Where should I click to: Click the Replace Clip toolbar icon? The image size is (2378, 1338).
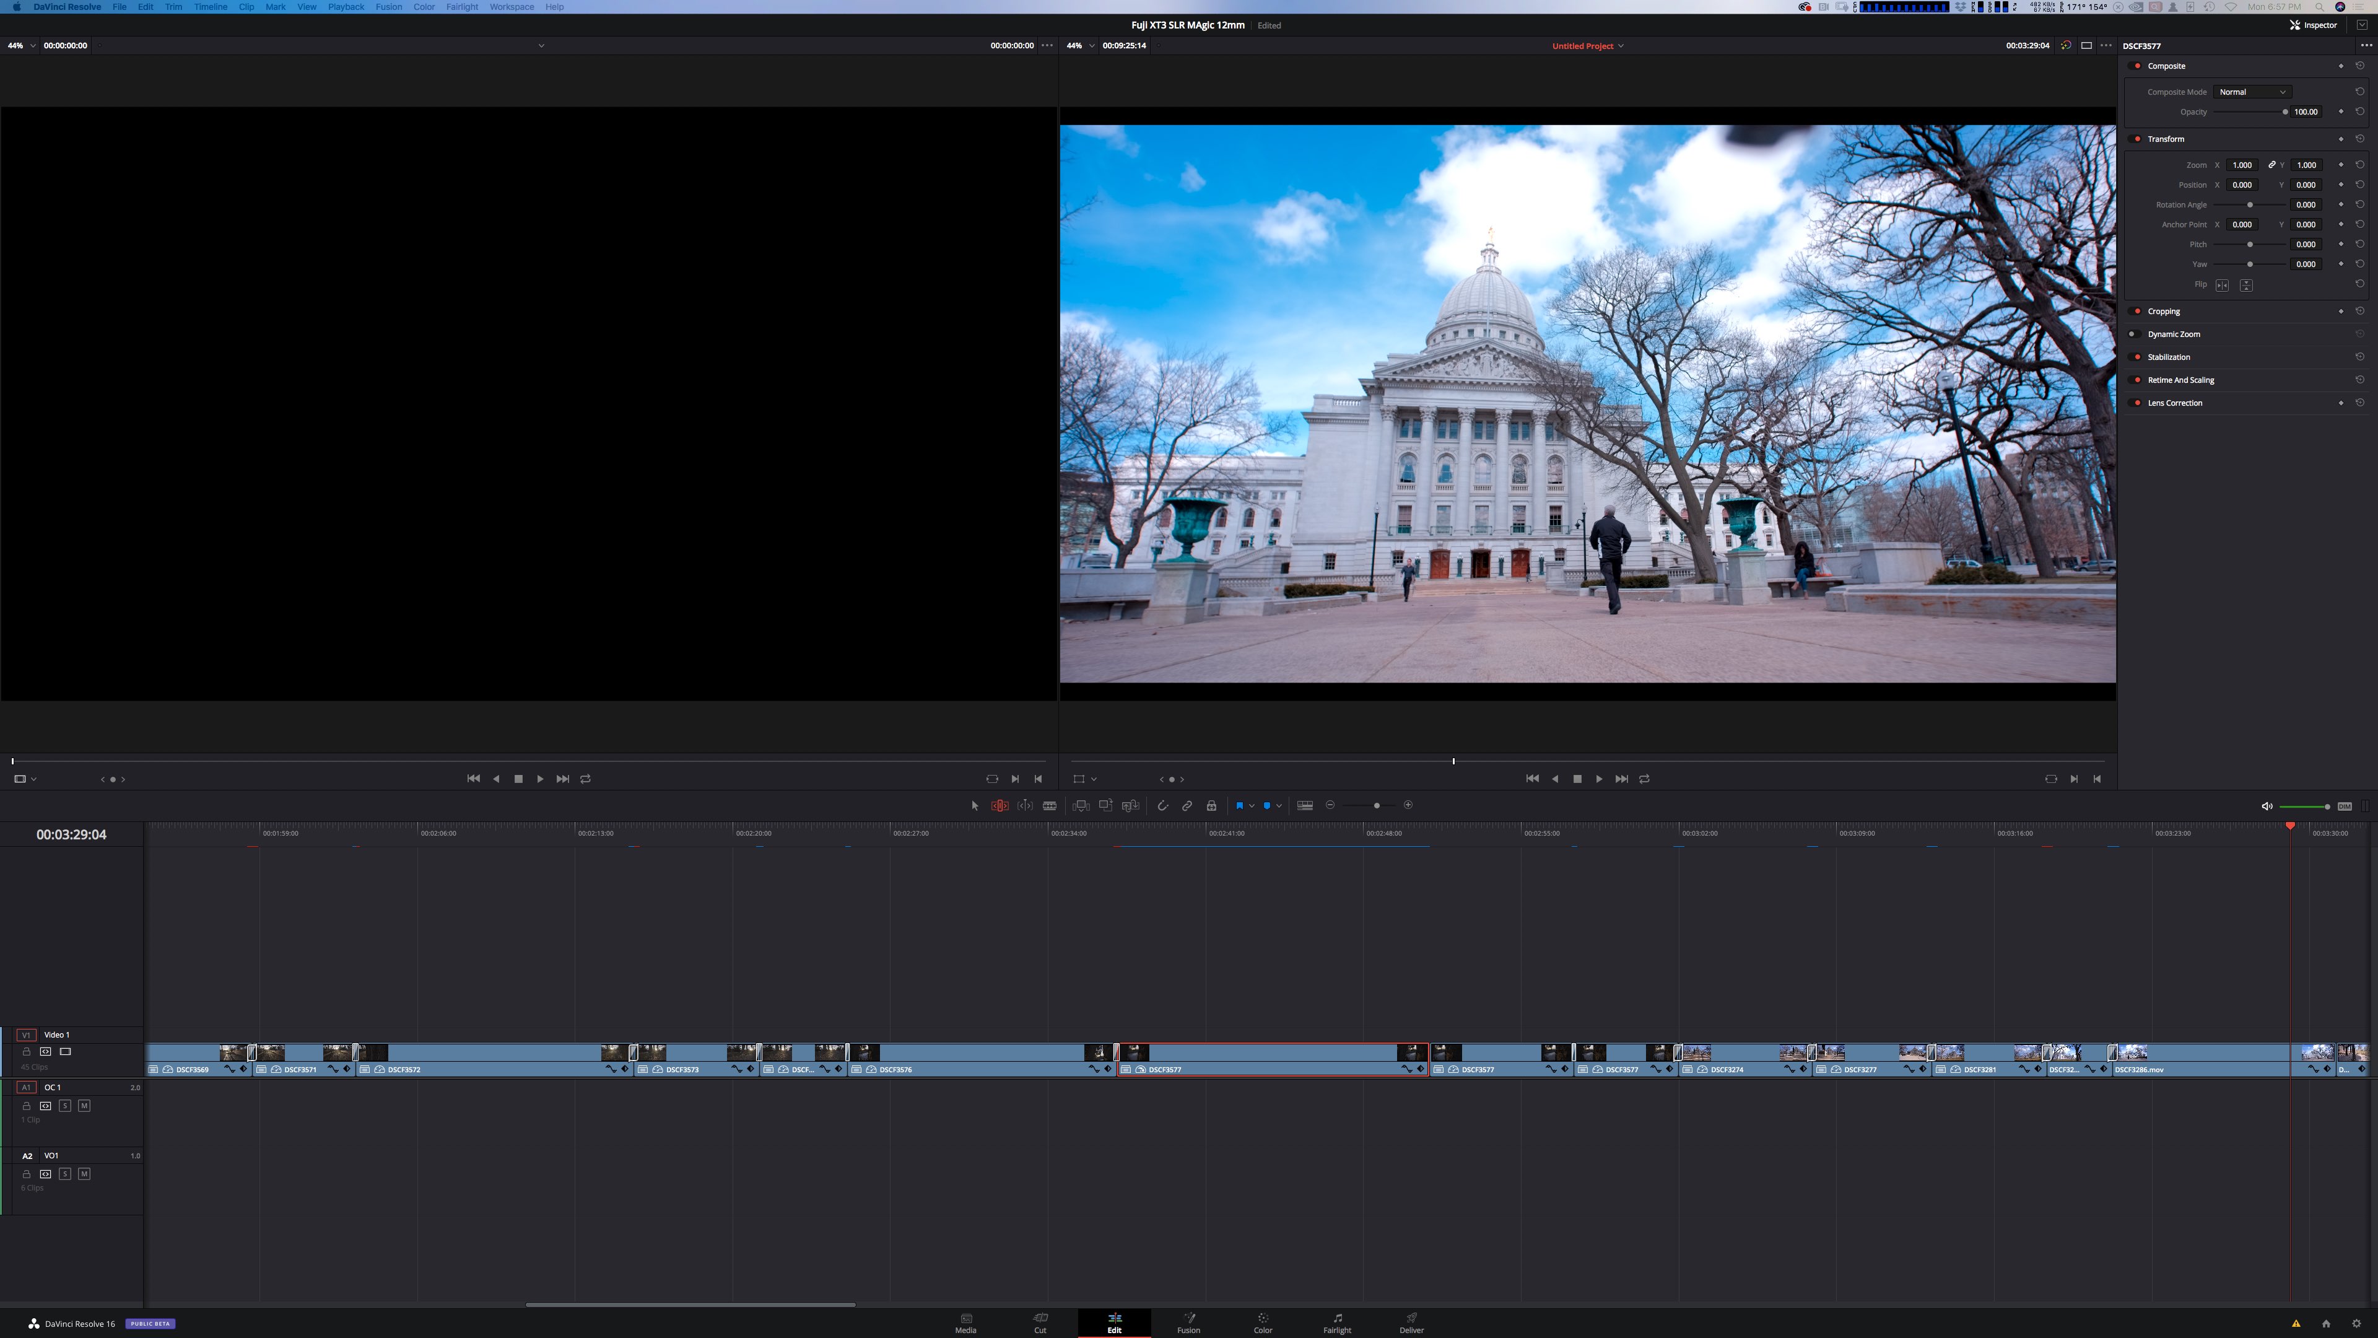(x=1130, y=805)
